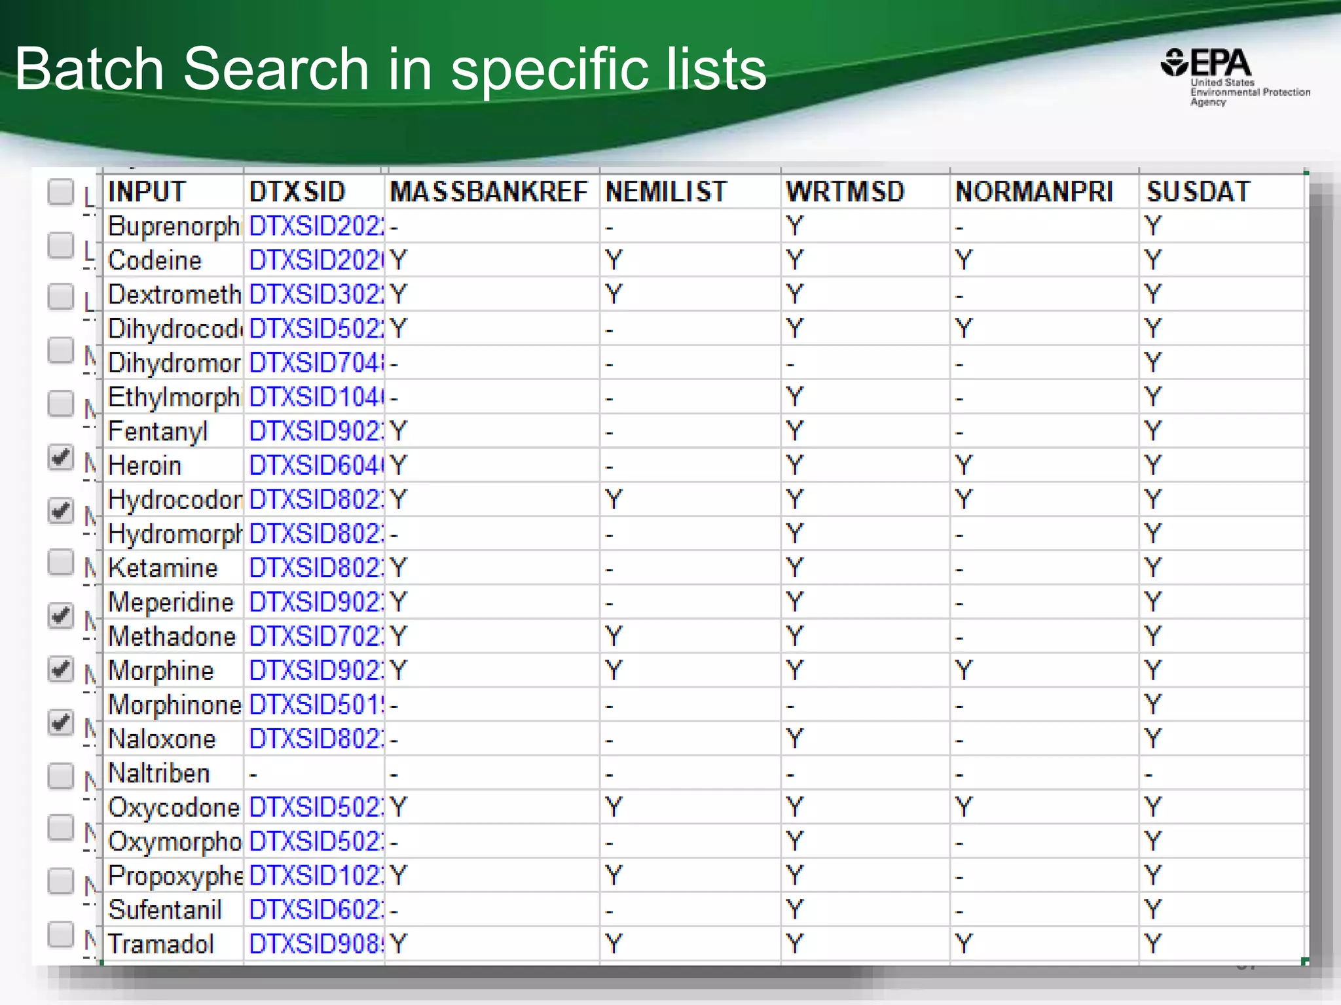The width and height of the screenshot is (1341, 1005).
Task: Select the NEMILIST Y cell for Codeine
Action: (x=690, y=260)
